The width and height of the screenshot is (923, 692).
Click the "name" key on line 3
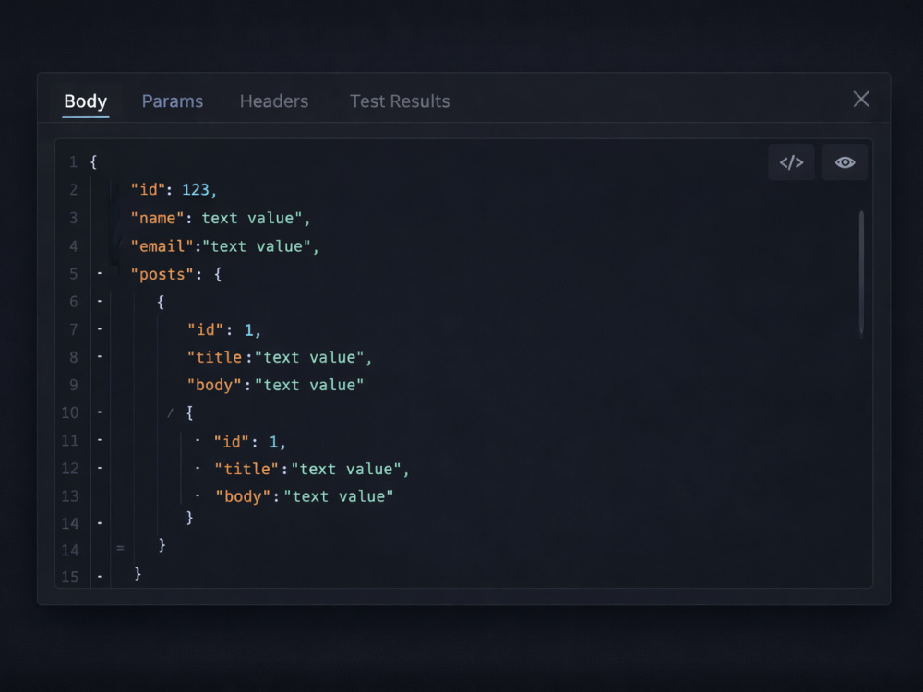point(157,219)
